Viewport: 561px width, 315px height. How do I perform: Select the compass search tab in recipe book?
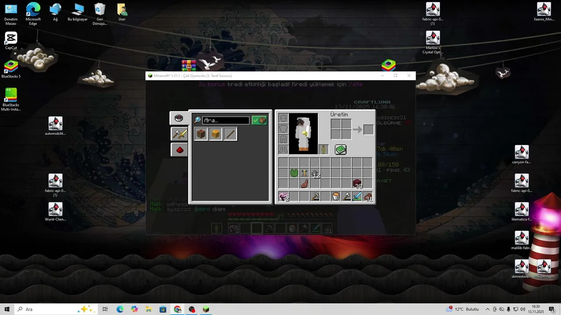(x=178, y=118)
